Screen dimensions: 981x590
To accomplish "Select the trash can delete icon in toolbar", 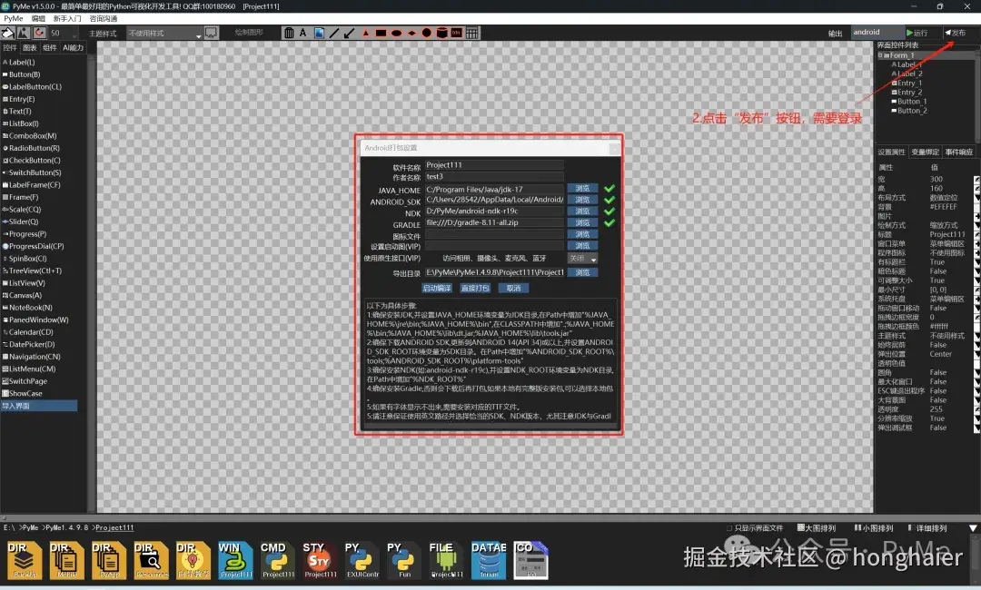I will [x=289, y=33].
